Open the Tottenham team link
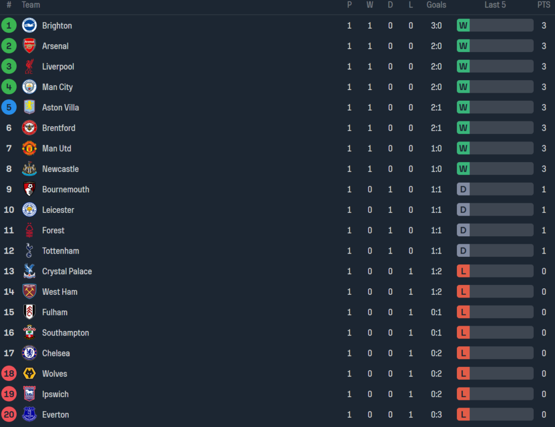Screen dimensions: 555x427 pyautogui.click(x=60, y=251)
